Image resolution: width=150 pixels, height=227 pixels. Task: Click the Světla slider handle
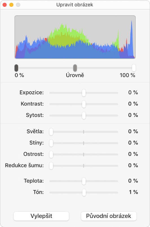click(x=51, y=132)
